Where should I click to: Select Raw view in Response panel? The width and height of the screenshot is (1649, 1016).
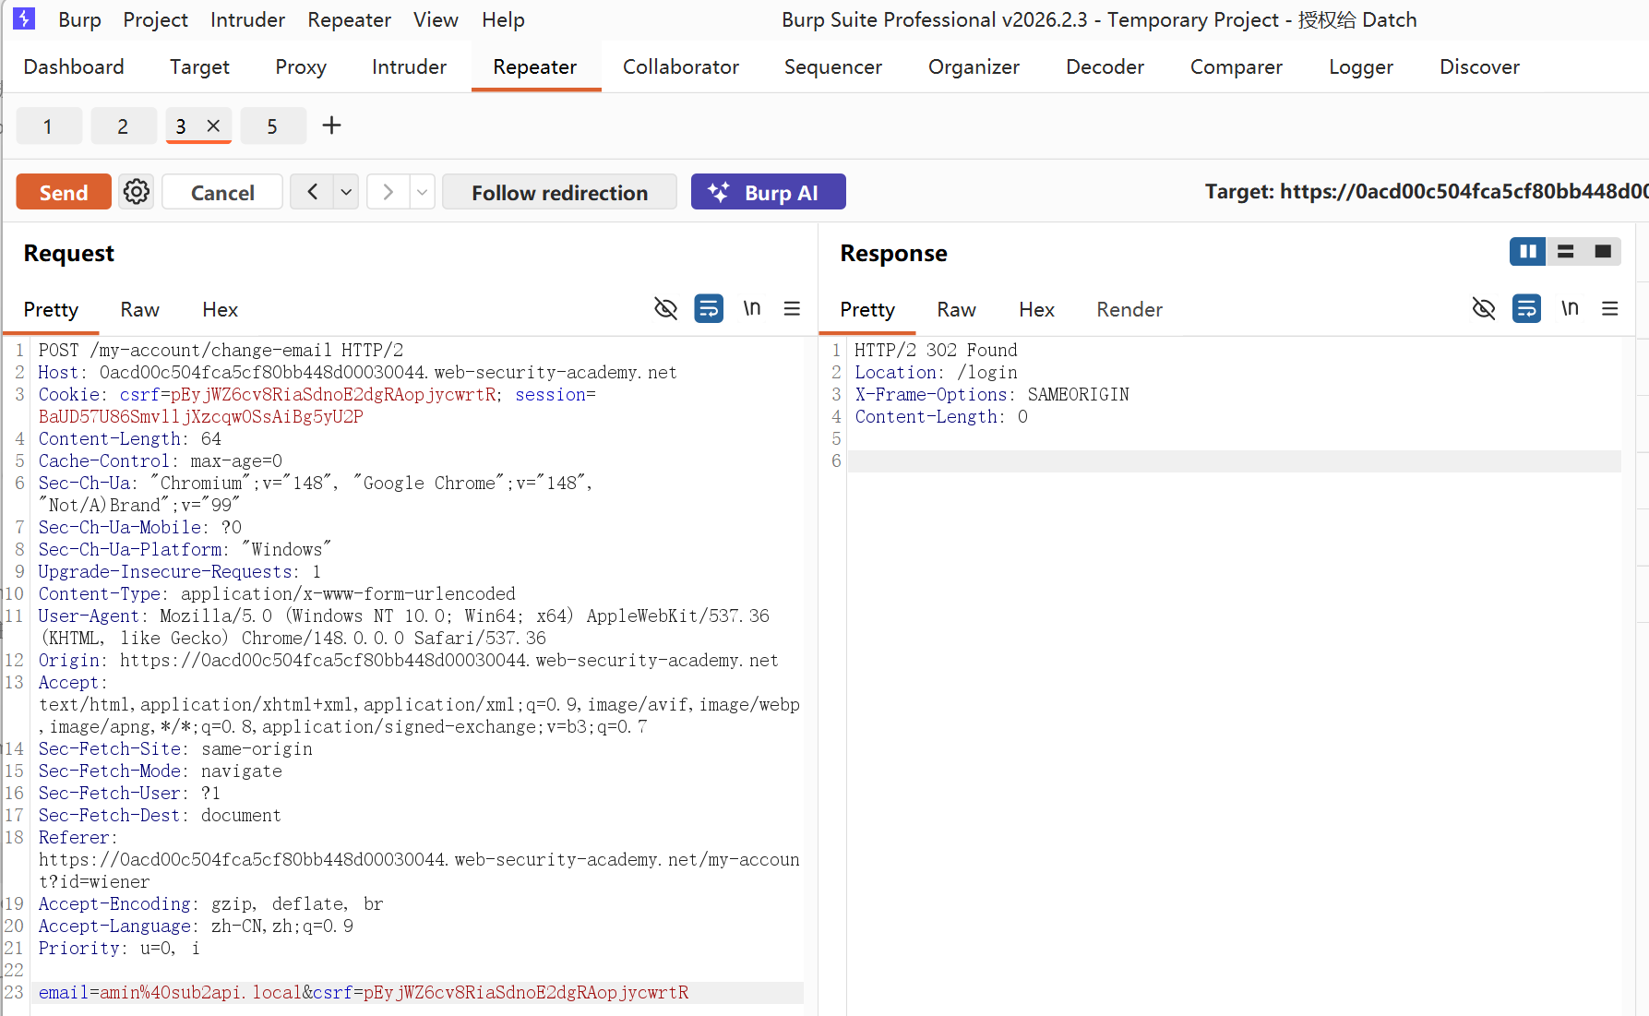(x=957, y=309)
